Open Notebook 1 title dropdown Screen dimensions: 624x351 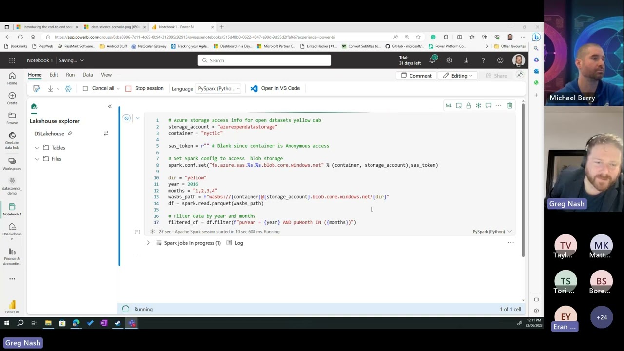tap(82, 60)
